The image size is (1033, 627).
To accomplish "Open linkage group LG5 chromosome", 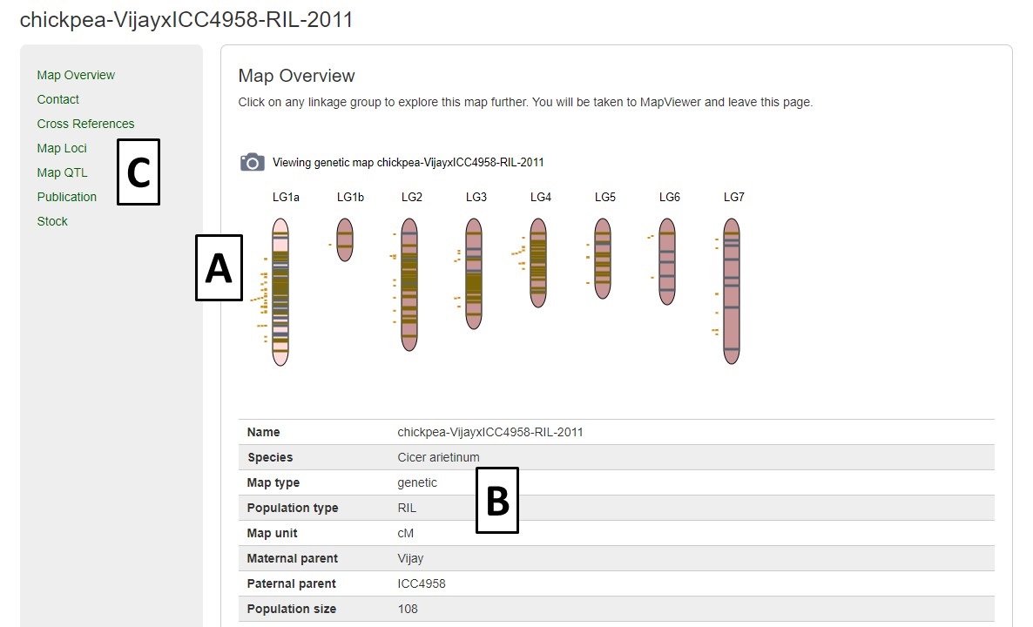I will pyautogui.click(x=603, y=258).
